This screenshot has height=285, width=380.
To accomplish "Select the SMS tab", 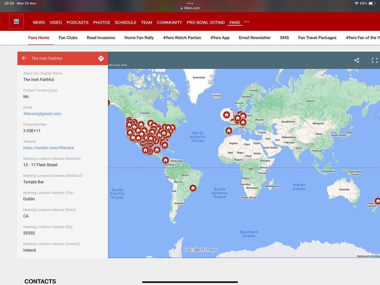I will tap(284, 38).
